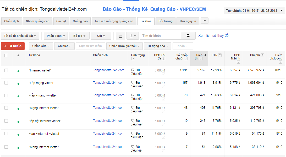Image resolution: width=286 pixels, height=157 pixels.
Task: Click the help icon beside Chi phí
Action: [262, 55]
